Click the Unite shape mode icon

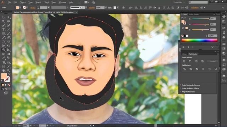184,61
